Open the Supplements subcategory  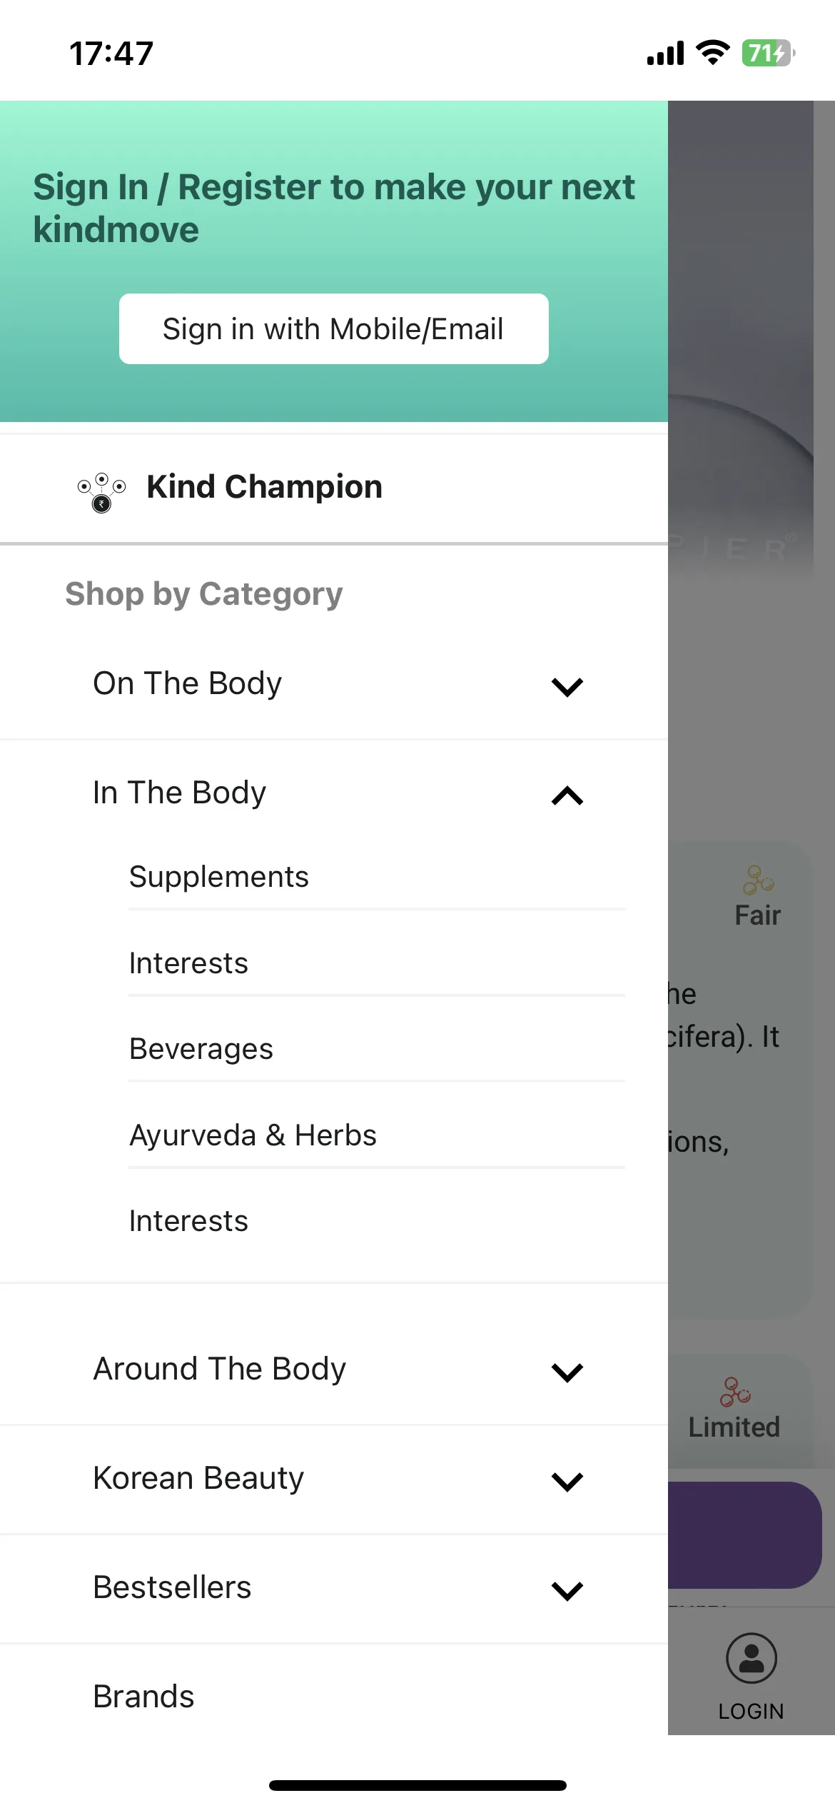376,877
